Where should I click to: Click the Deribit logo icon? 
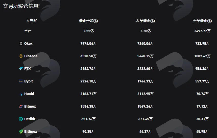click(21, 119)
